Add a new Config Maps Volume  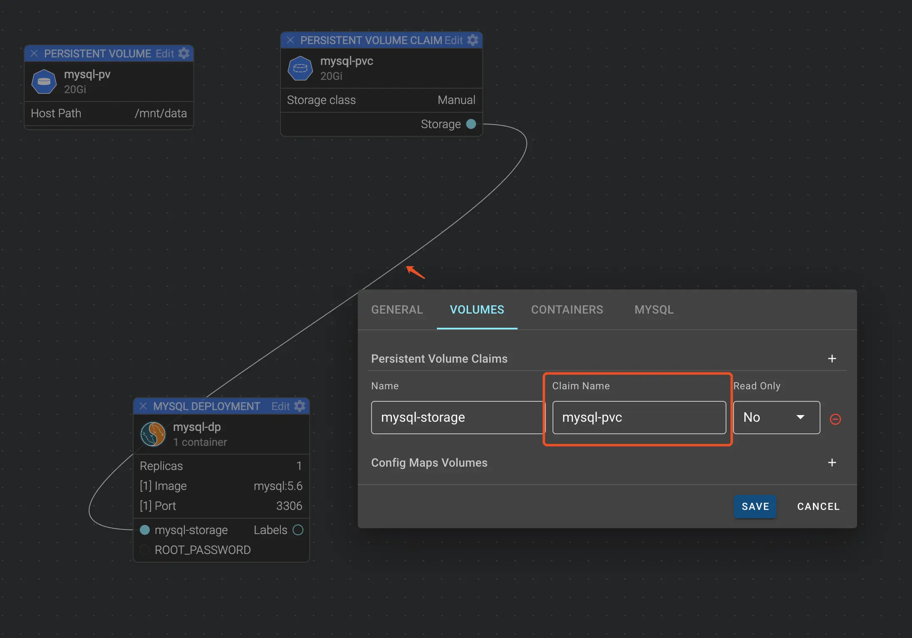832,462
